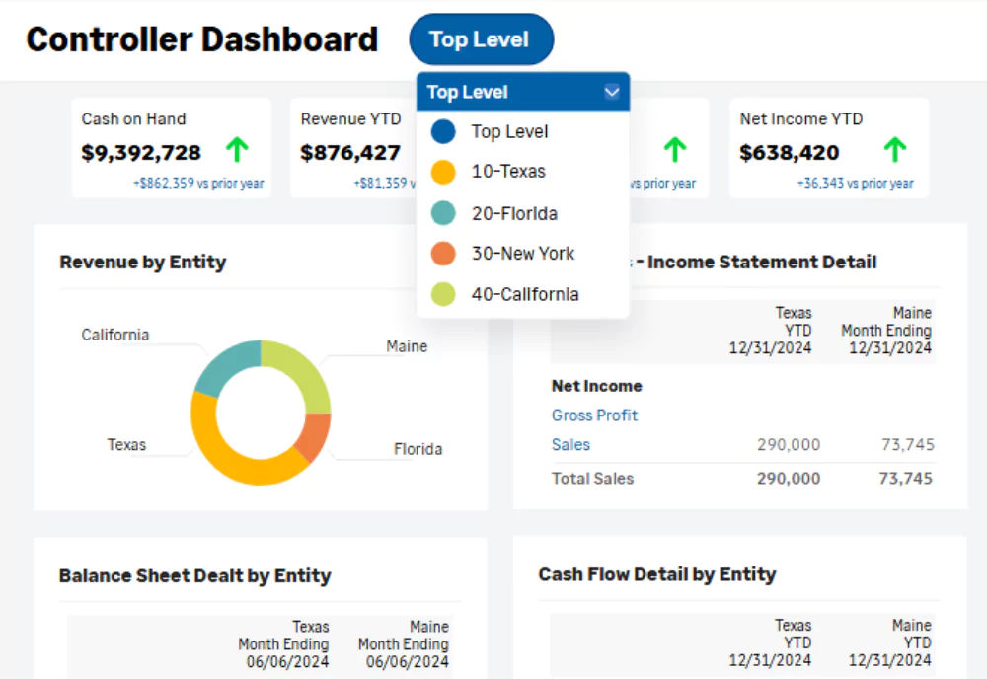987x679 pixels.
Task: Click green up arrow on Net Income YTD
Action: (894, 150)
